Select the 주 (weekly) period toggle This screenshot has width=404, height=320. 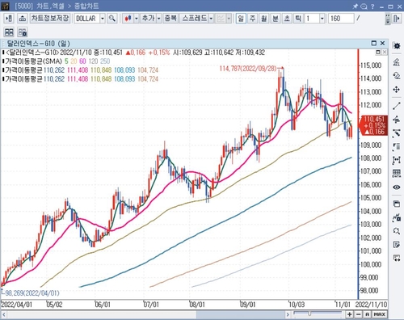click(252, 19)
